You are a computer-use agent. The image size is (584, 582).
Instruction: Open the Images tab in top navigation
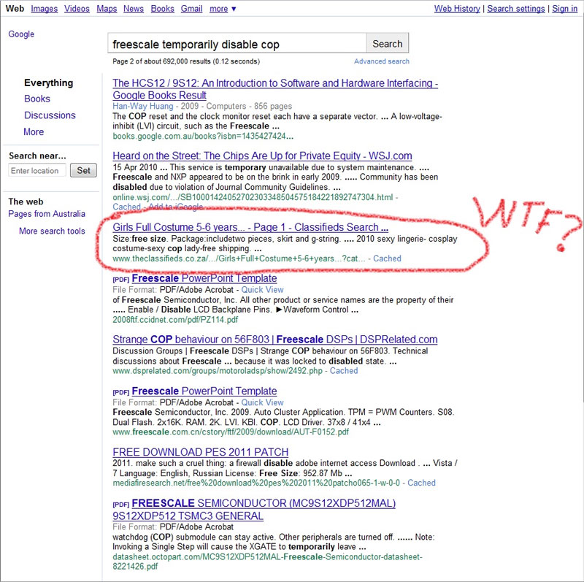45,9
